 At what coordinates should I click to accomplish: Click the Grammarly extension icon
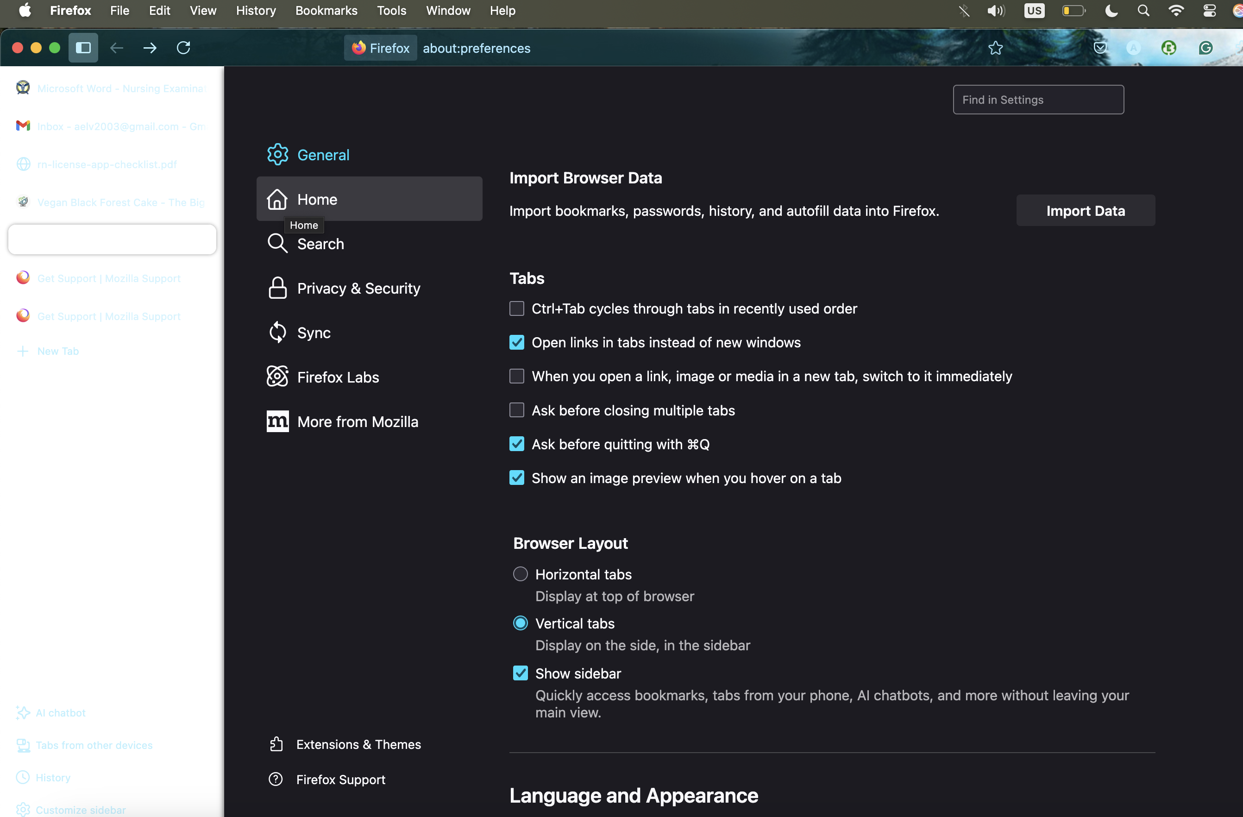(1205, 48)
